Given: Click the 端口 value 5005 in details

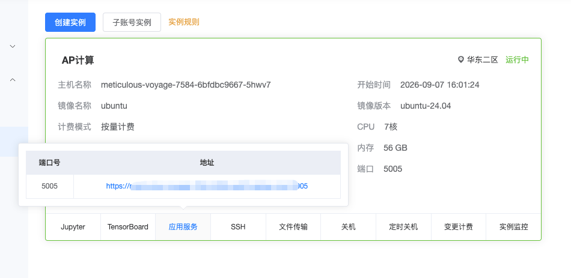Looking at the screenshot, I should coord(393,169).
